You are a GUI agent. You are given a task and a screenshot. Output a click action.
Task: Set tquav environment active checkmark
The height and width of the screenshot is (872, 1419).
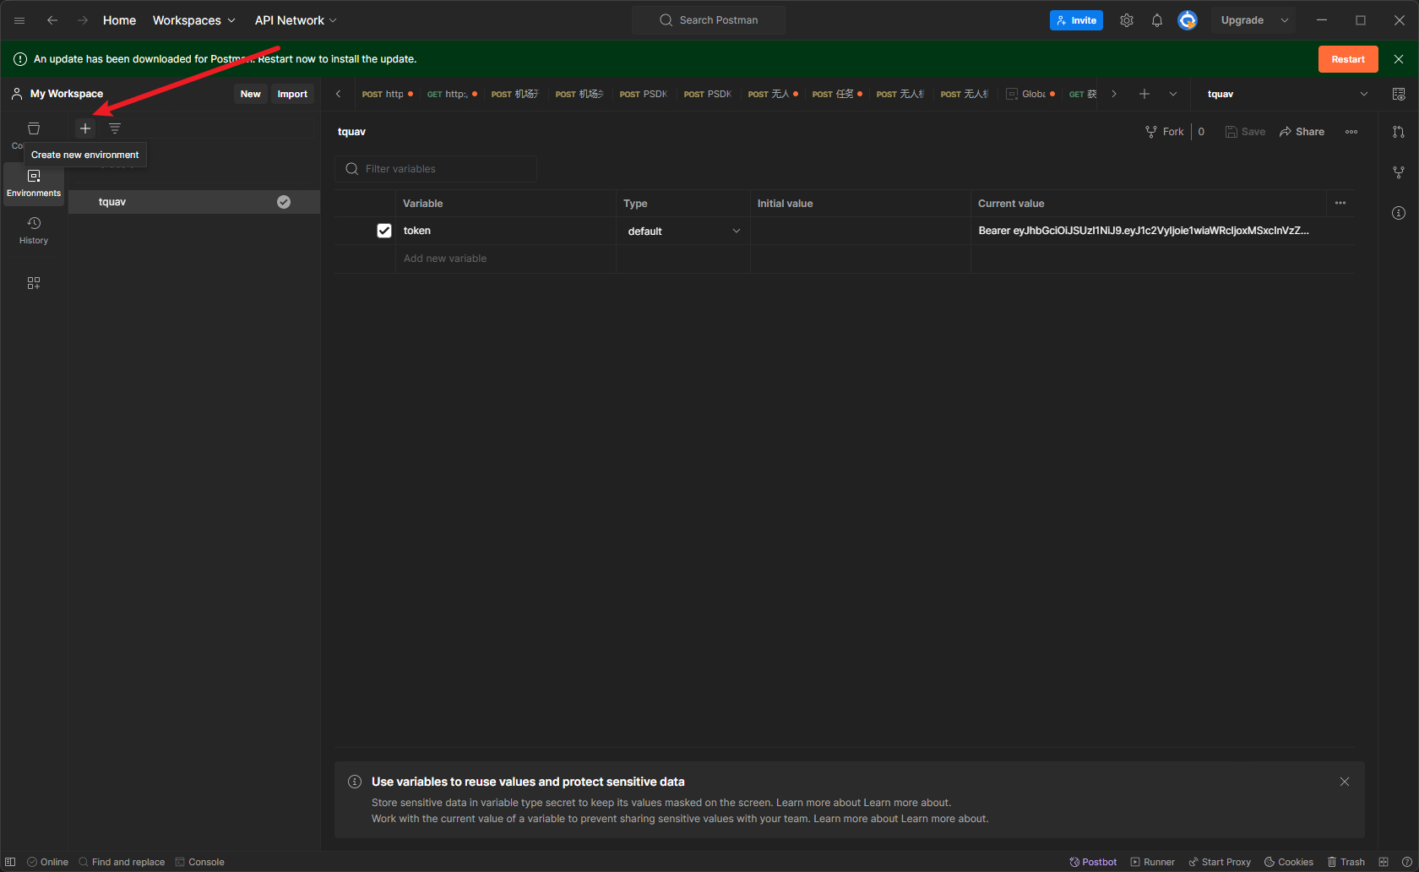[284, 202]
